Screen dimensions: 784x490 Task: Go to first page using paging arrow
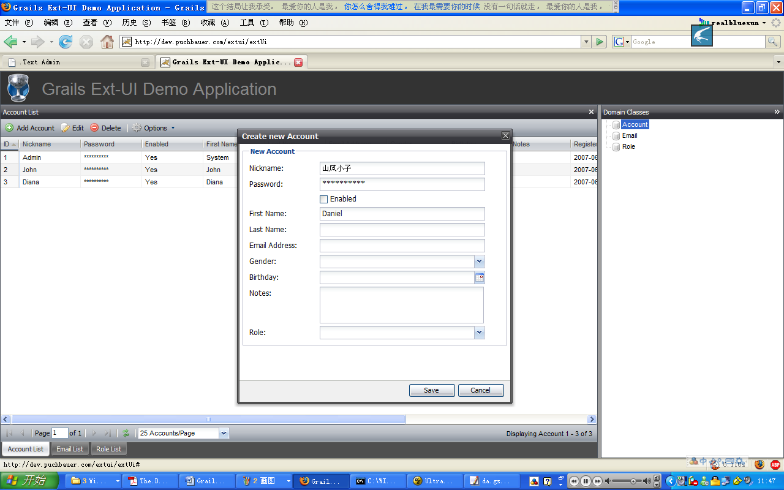click(9, 433)
